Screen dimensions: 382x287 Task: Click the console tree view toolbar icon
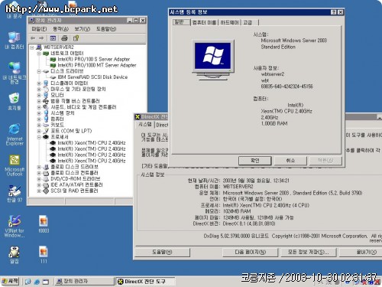(53, 38)
